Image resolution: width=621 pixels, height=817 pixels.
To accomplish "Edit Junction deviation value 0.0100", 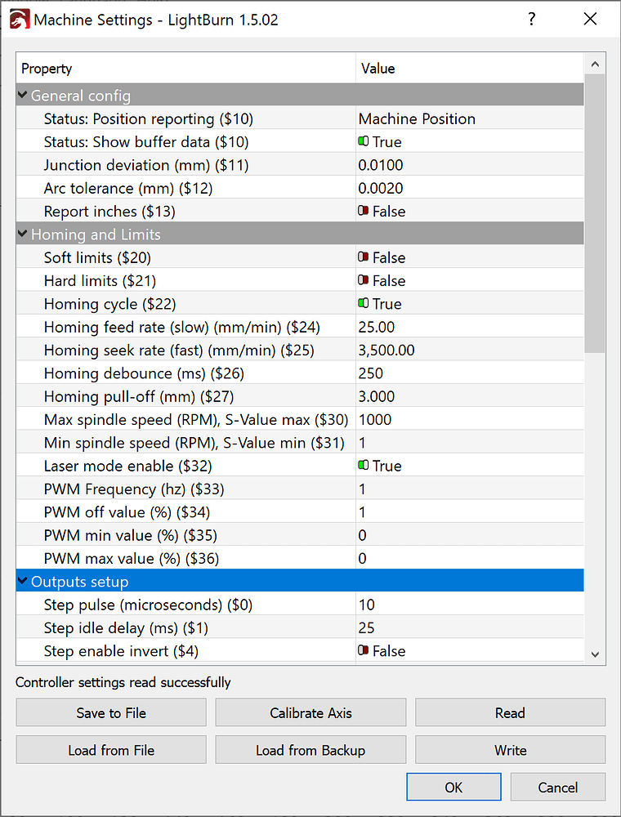I will 470,165.
